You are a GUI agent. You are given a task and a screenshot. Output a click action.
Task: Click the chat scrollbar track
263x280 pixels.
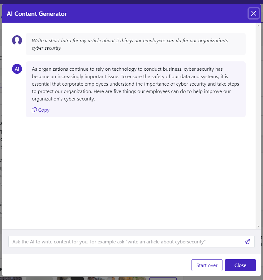(258, 124)
